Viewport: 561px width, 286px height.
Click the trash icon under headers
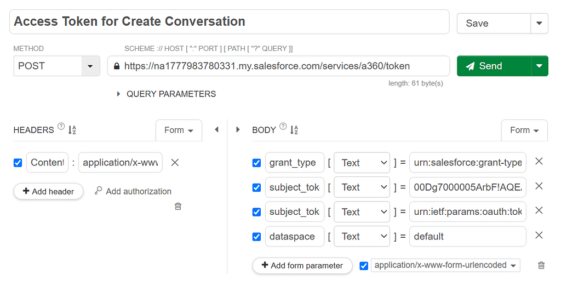pos(178,206)
